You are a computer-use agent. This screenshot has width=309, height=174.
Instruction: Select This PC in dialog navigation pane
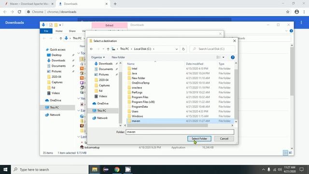(x=101, y=111)
